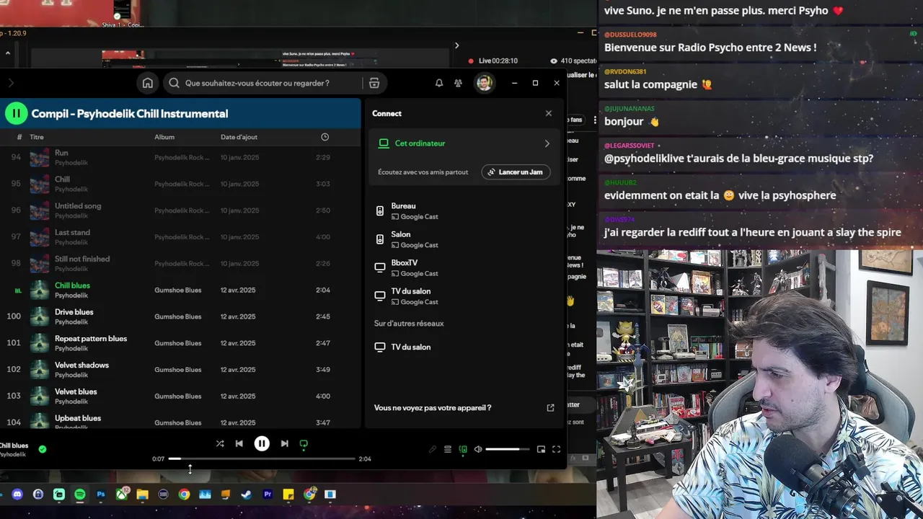Open the notifications bell in Spotify

tap(439, 83)
